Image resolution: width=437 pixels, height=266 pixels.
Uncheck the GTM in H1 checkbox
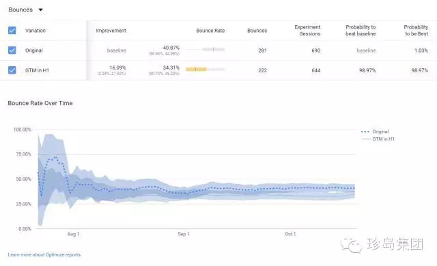click(12, 70)
